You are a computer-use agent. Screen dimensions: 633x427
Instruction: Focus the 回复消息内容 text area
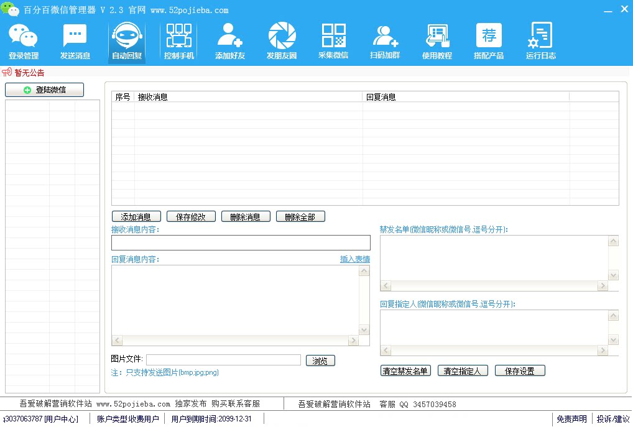(x=236, y=300)
